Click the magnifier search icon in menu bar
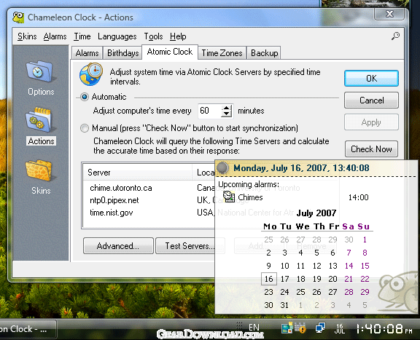420x340 pixels. click(x=395, y=36)
